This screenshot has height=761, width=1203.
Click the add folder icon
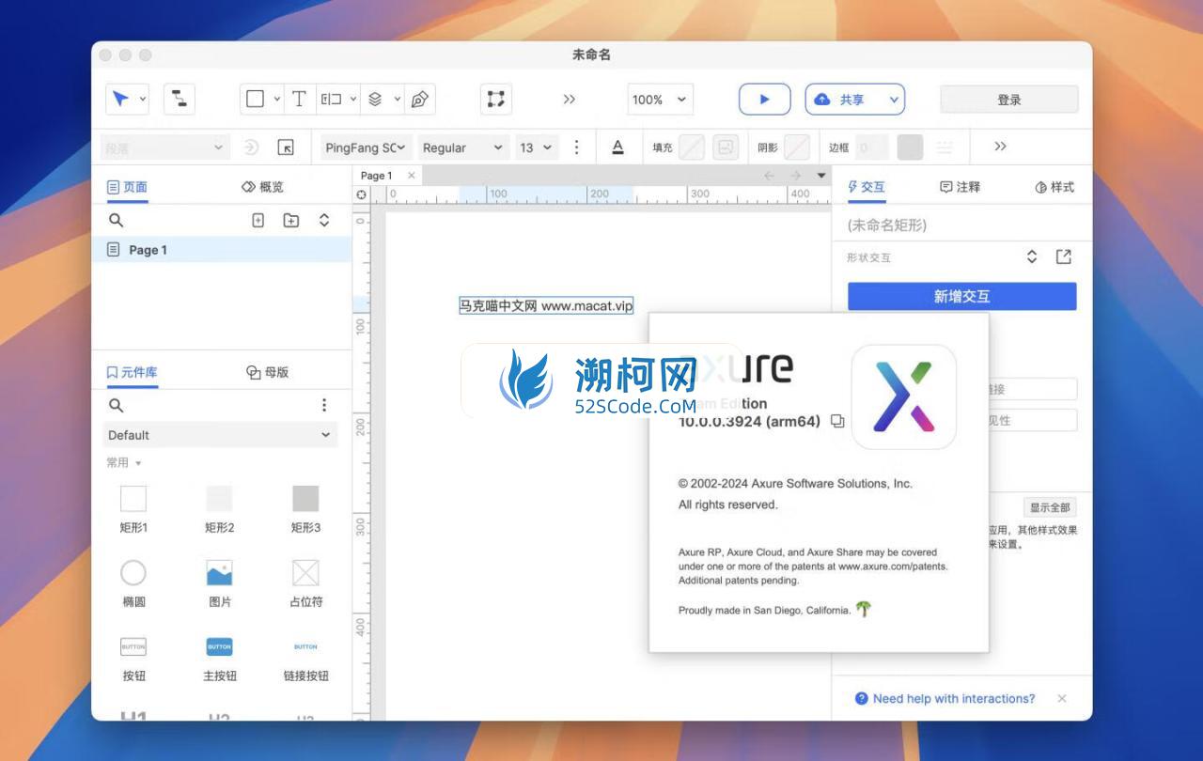pyautogui.click(x=291, y=220)
